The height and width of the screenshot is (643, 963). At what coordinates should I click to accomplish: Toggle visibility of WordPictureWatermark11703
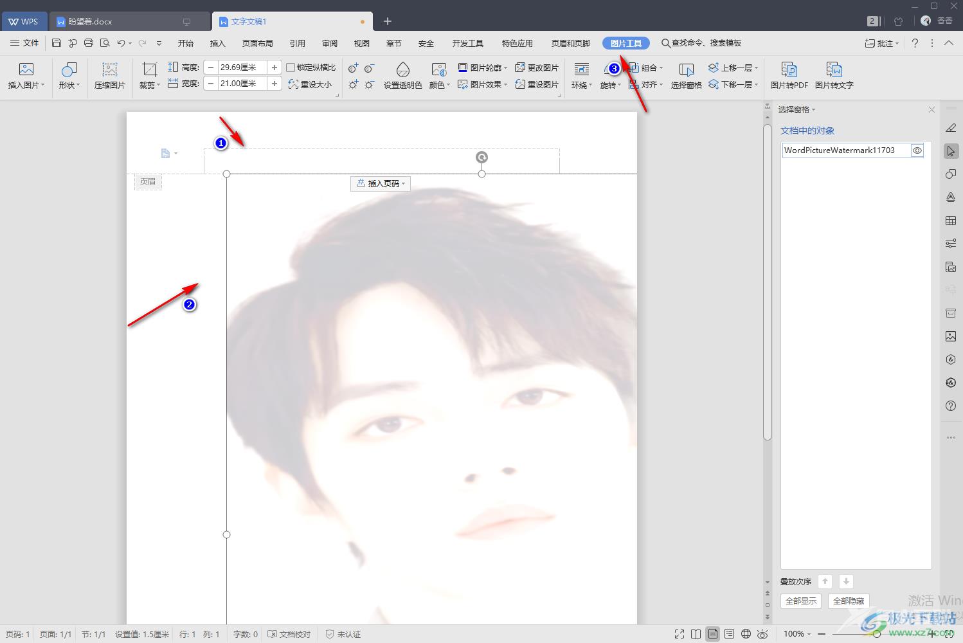click(x=917, y=150)
